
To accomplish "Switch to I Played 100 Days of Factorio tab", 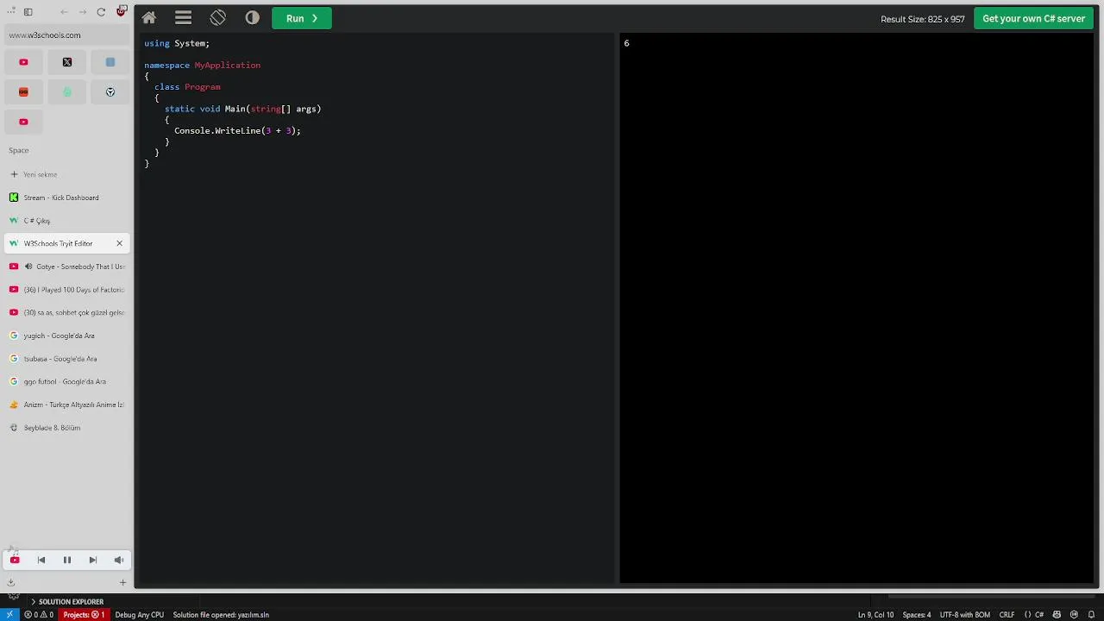I will click(x=67, y=290).
